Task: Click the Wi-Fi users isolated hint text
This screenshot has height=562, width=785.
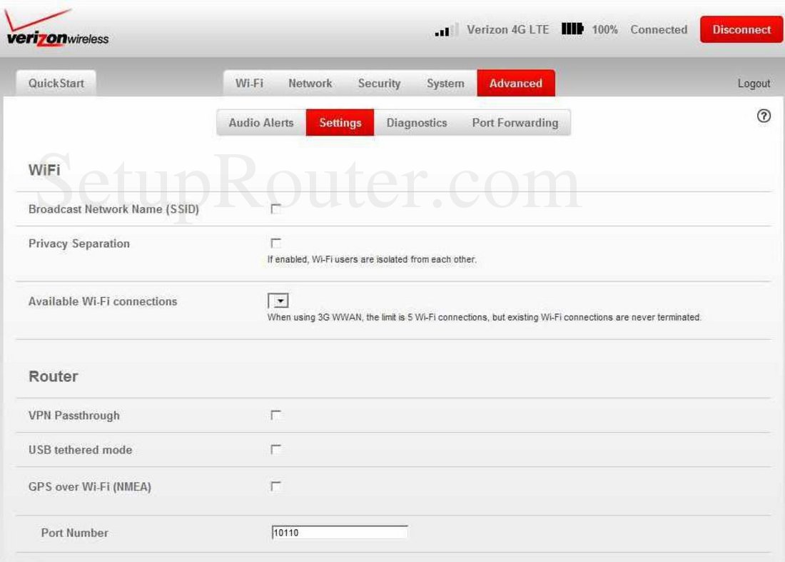Action: [372, 259]
